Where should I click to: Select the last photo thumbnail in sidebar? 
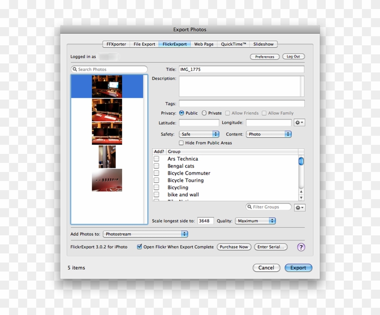[x=107, y=180]
